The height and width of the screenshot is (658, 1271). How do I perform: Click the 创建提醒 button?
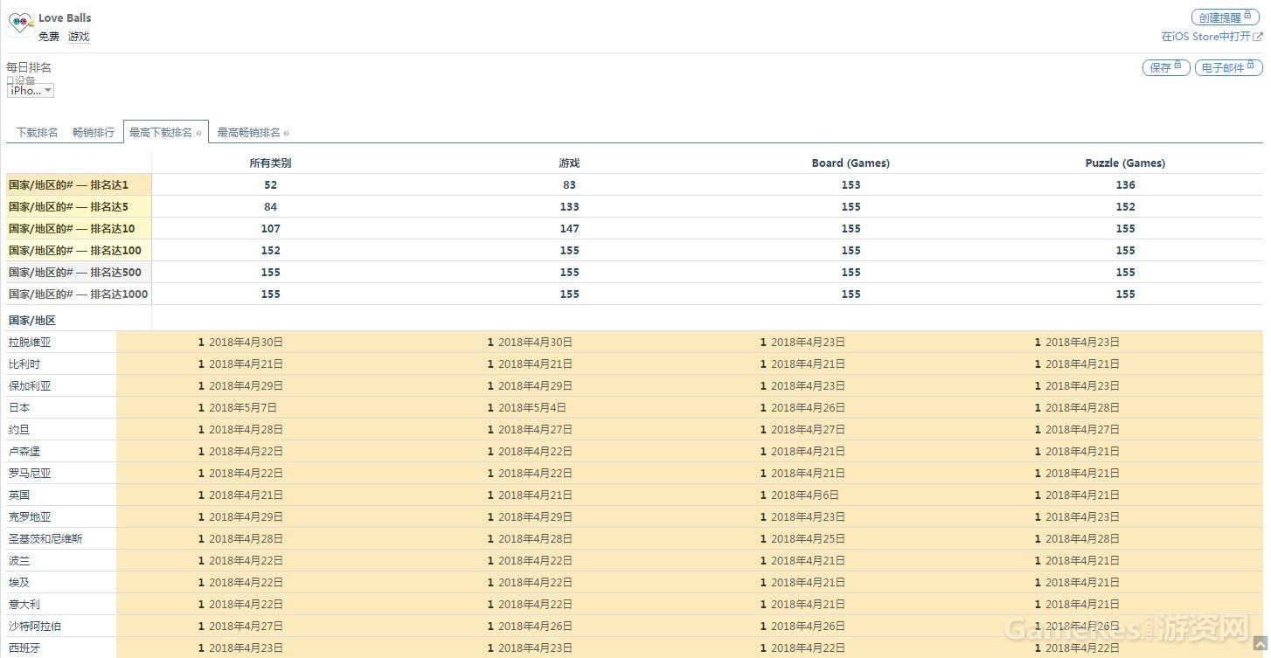[x=1226, y=17]
